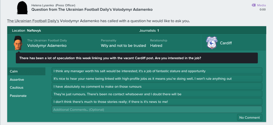Viewport: 273px width, 125px height.
Task: Open The Ukrainian Football Daily link
Action: click(33, 21)
